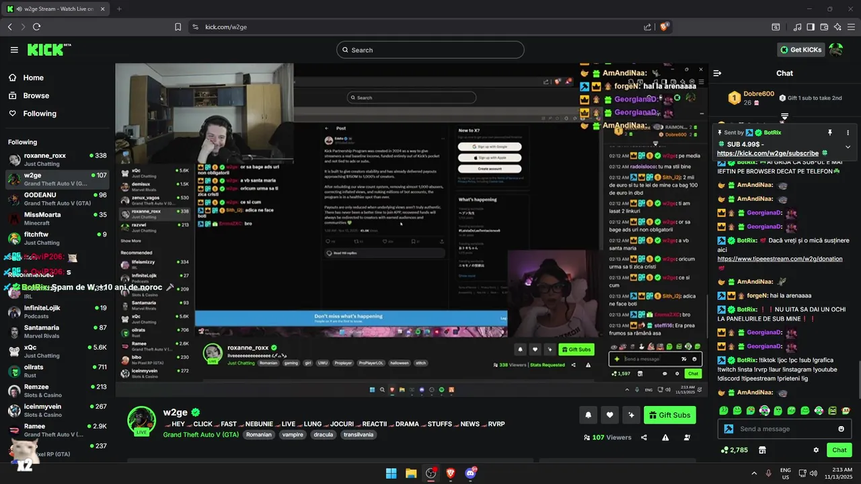
Task: Open the emote picker smiley icon
Action: 841,429
